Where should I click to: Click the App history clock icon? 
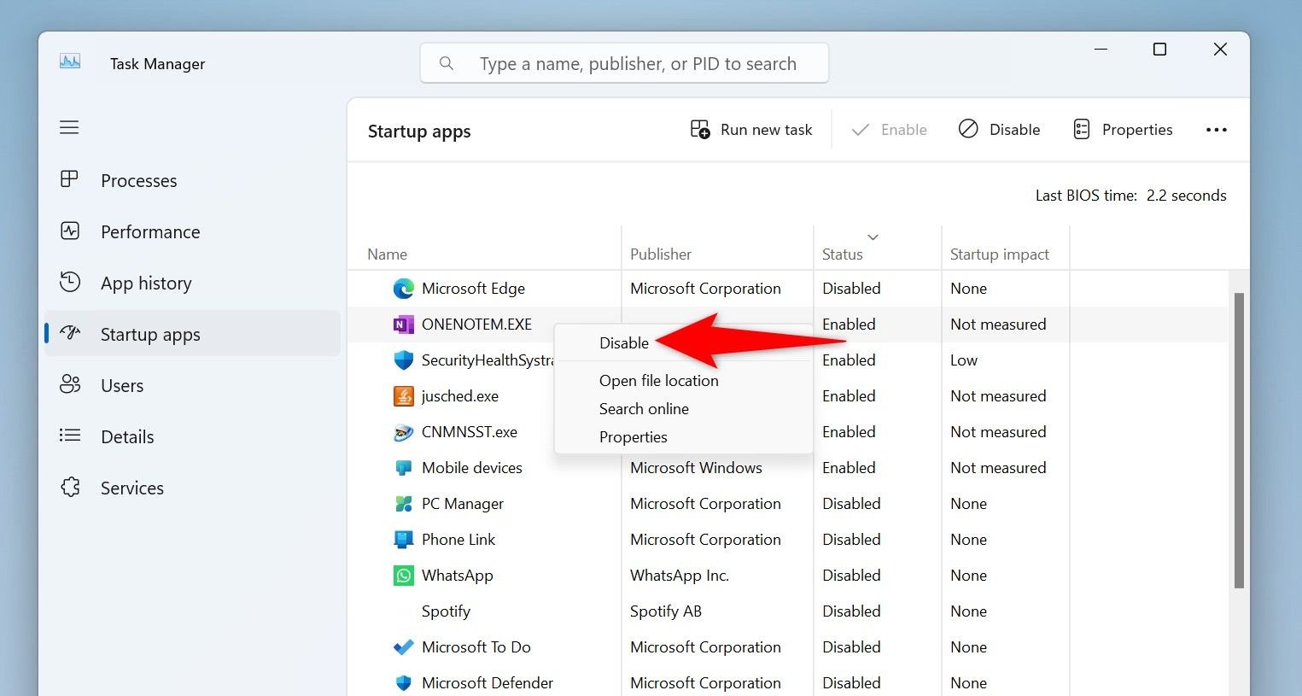pyautogui.click(x=70, y=282)
